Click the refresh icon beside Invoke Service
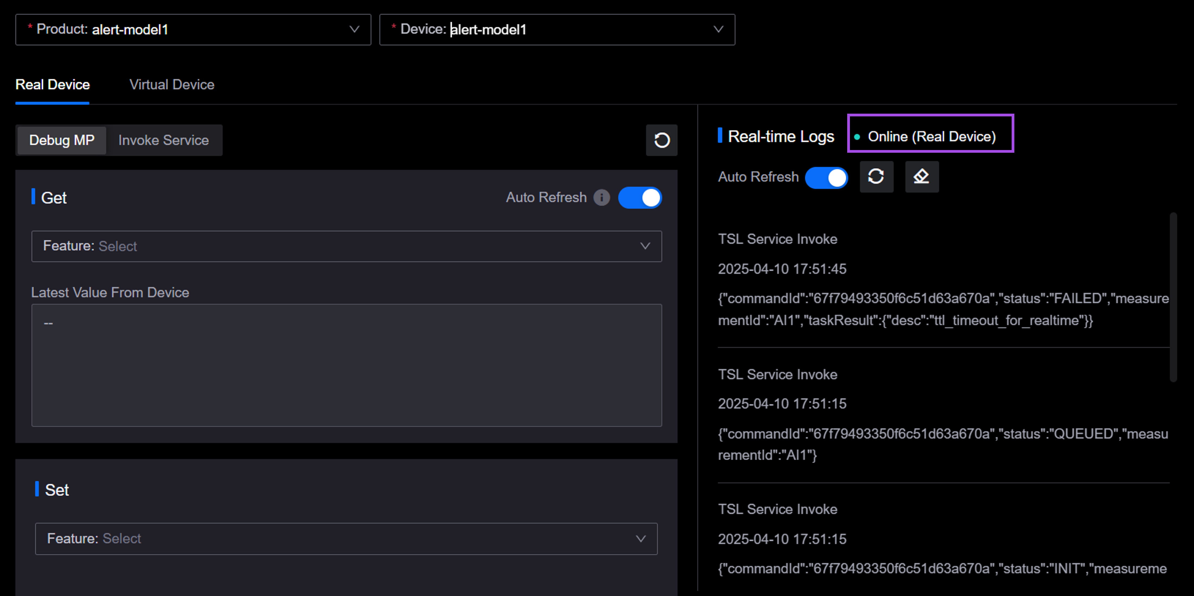Viewport: 1194px width, 596px height. click(661, 140)
